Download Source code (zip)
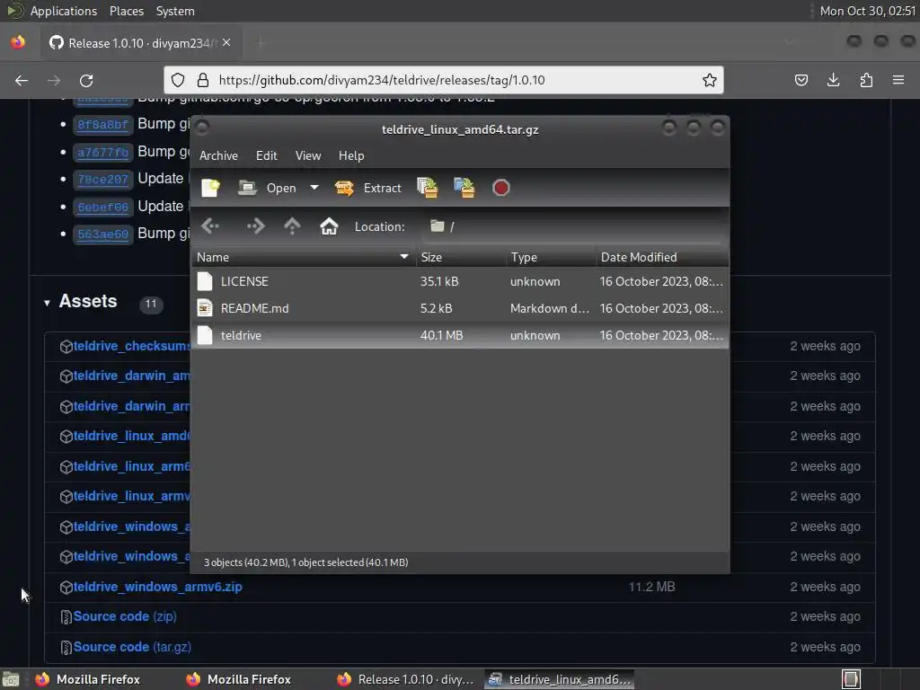 click(125, 616)
